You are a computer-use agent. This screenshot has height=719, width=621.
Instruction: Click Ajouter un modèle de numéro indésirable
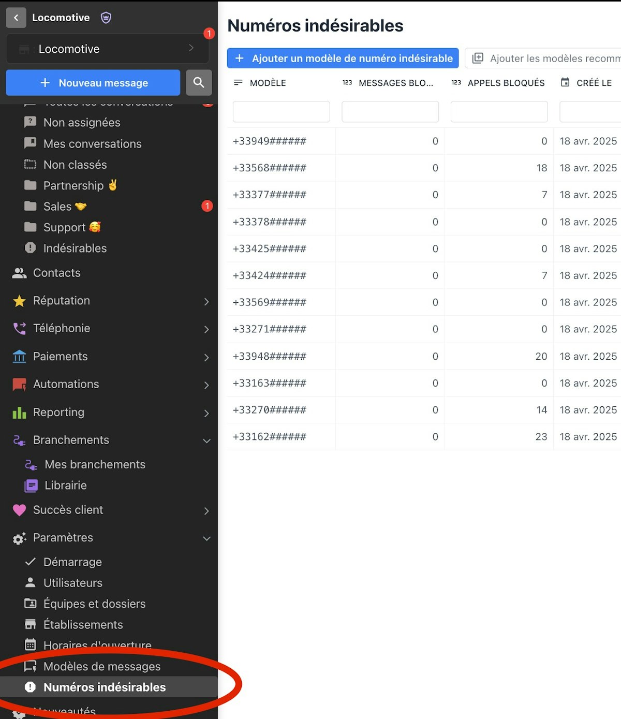coord(343,58)
